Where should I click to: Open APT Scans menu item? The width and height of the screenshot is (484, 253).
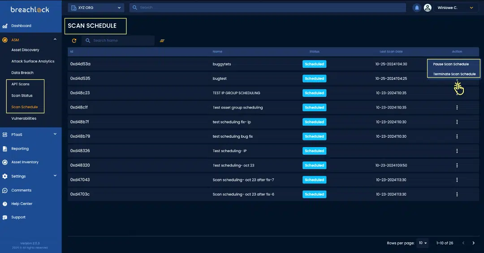click(x=20, y=84)
